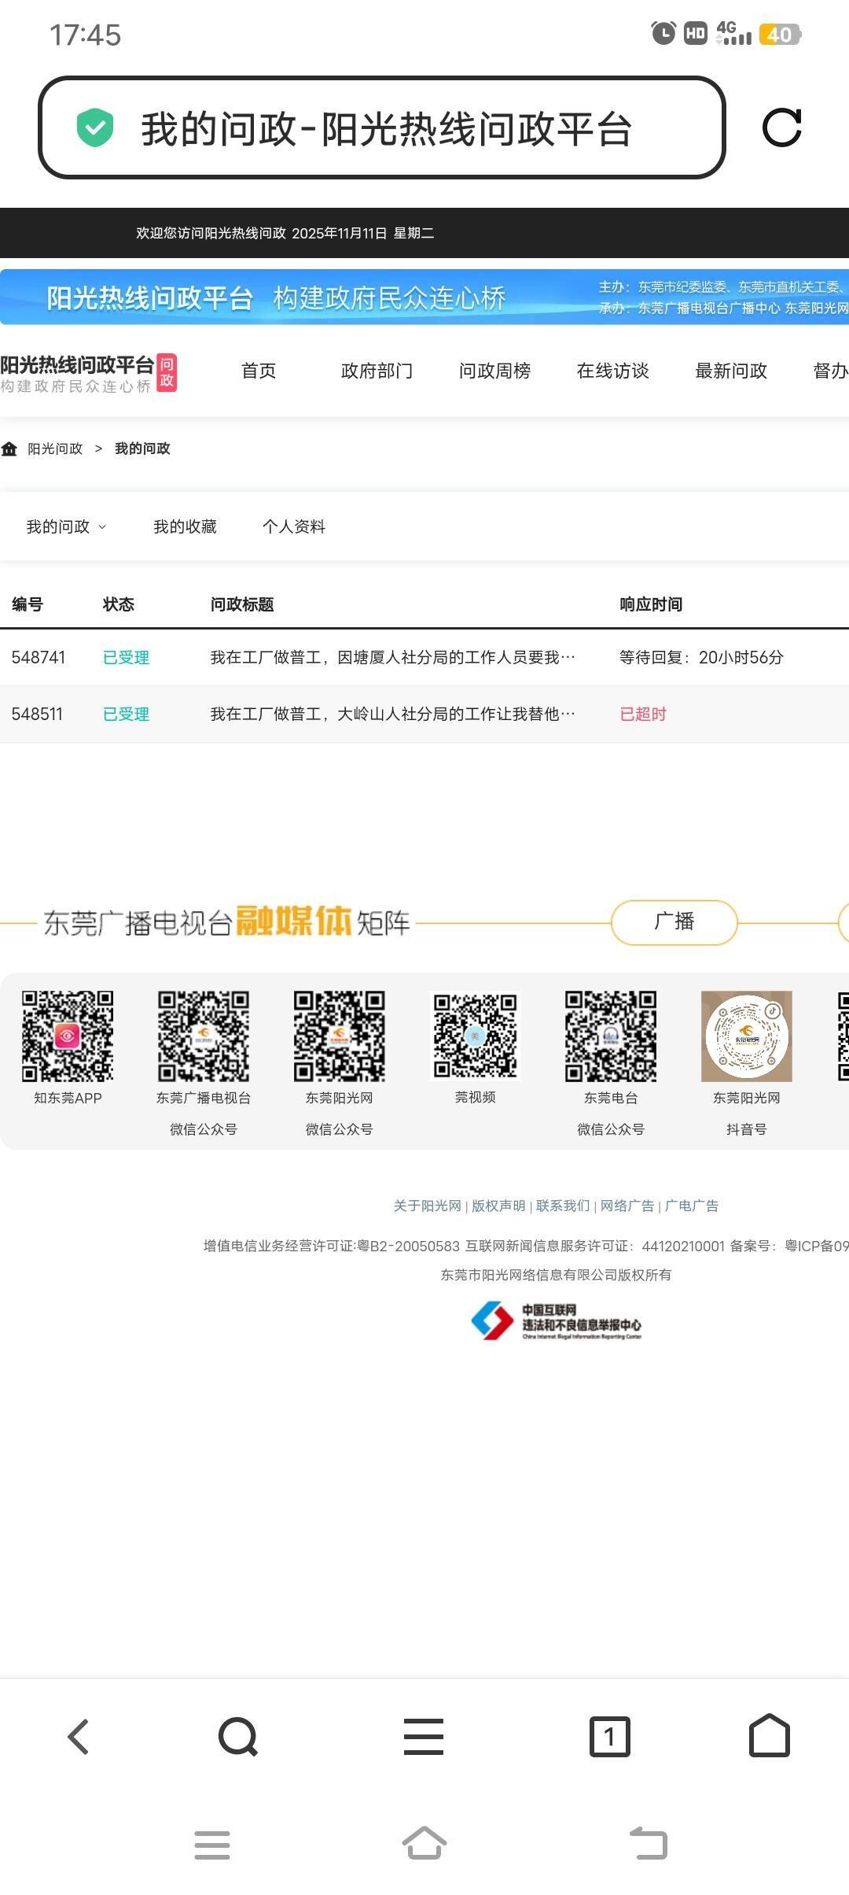849x1895 pixels.
Task: Open the browser search icon
Action: click(x=237, y=1736)
